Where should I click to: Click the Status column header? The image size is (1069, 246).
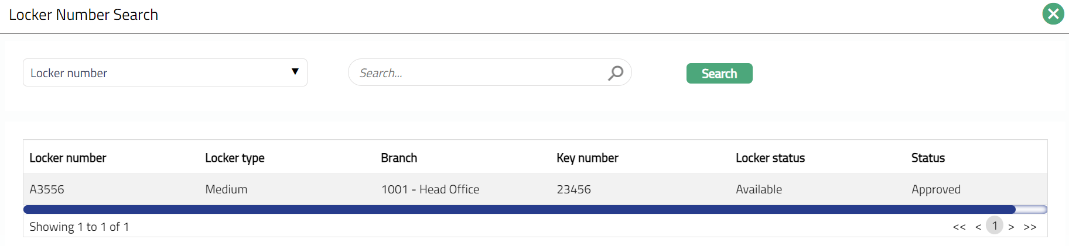click(928, 158)
